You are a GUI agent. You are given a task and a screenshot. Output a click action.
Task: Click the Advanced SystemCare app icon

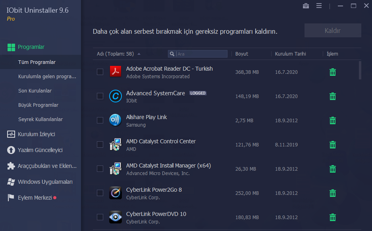point(116,96)
